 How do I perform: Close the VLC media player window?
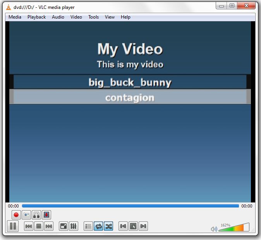[246, 6]
